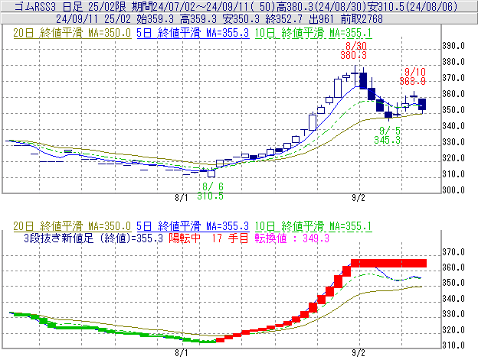Viewport: 478px width, 363px height.
Task: Click the title bar text ゴムRSS3 日足 25/02限
Action: pyautogui.click(x=72, y=6)
